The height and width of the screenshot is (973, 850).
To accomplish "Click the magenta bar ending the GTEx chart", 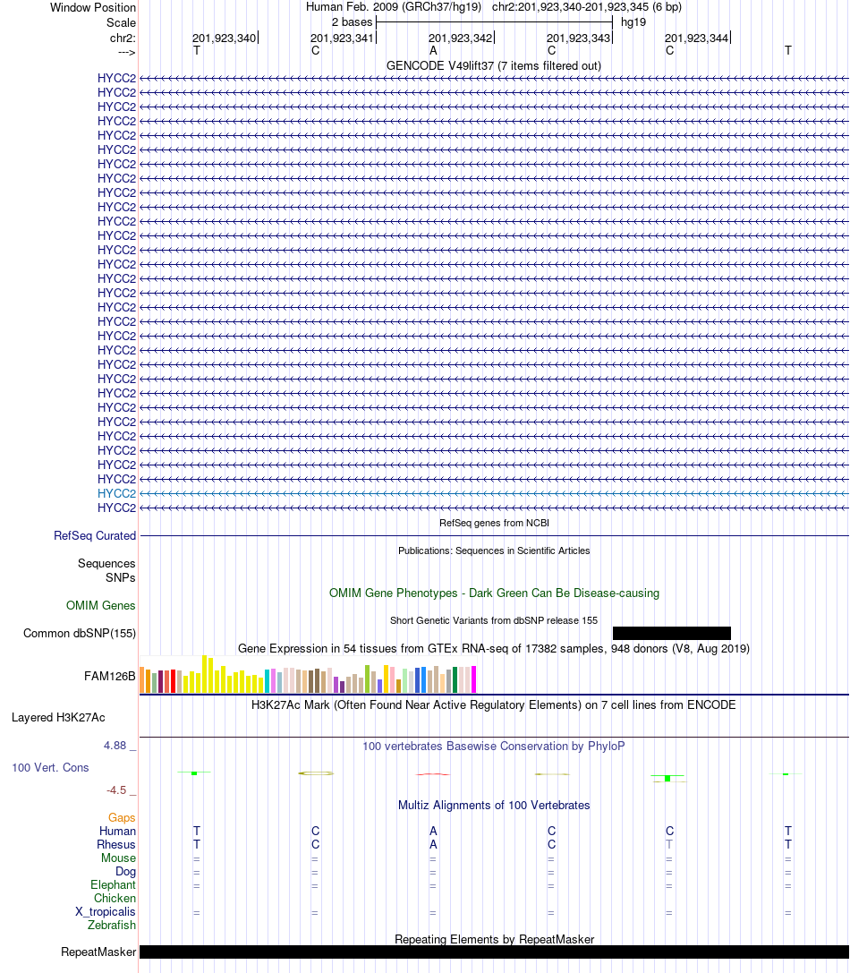I will click(x=474, y=679).
